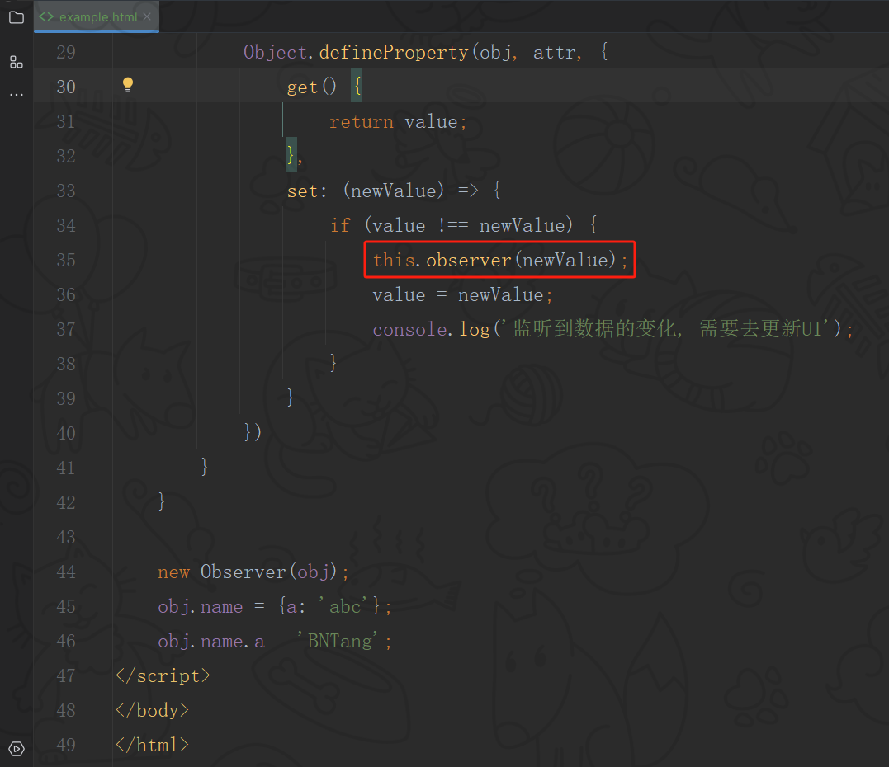The width and height of the screenshot is (889, 767).
Task: Close the example.html tab
Action: click(147, 17)
